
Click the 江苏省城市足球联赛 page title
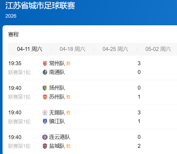tap(40, 5)
